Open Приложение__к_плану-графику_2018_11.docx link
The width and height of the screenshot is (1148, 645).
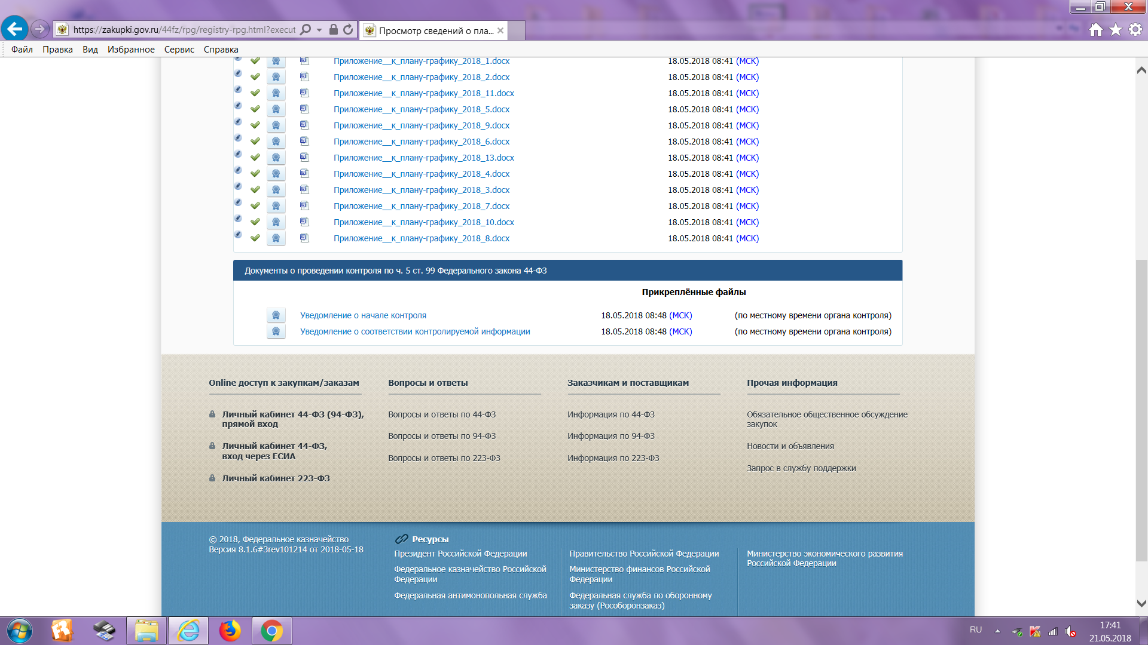click(x=423, y=93)
